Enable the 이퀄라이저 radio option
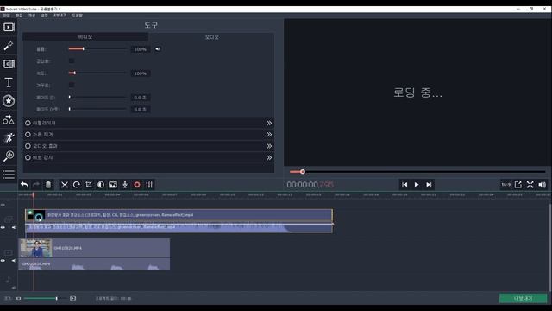 coord(28,123)
